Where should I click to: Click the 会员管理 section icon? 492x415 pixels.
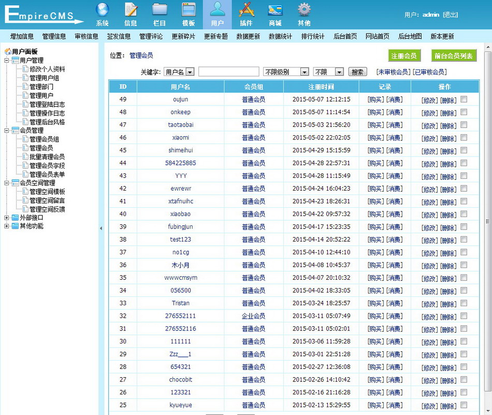coord(16,130)
